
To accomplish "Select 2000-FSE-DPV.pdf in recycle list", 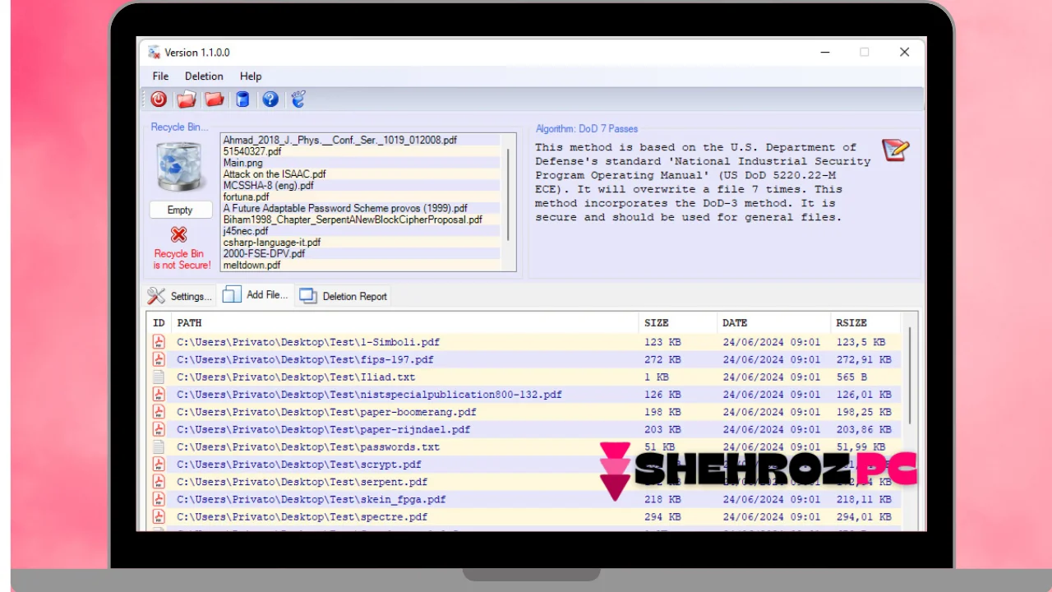I will (361, 254).
